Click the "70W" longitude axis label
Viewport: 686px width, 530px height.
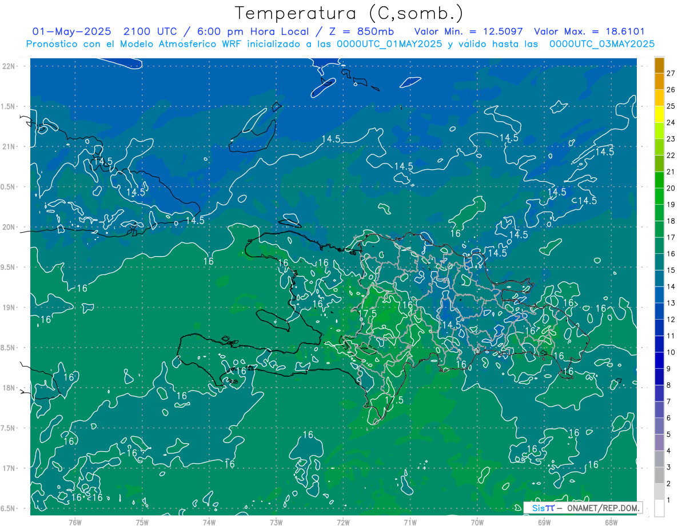[x=477, y=522]
